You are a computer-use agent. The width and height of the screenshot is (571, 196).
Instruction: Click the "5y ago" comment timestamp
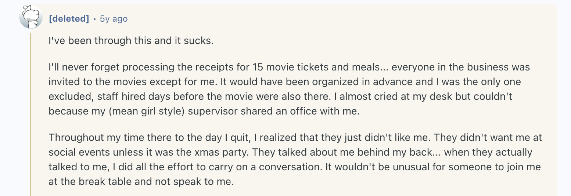[114, 19]
